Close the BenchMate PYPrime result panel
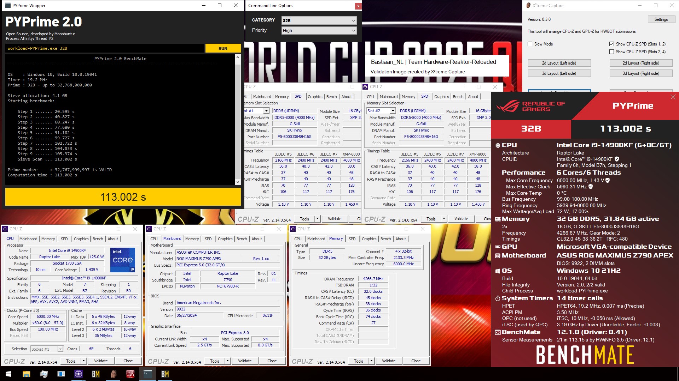The image size is (679, 381). [x=673, y=97]
